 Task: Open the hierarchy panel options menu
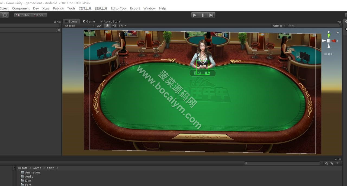tap(59, 22)
